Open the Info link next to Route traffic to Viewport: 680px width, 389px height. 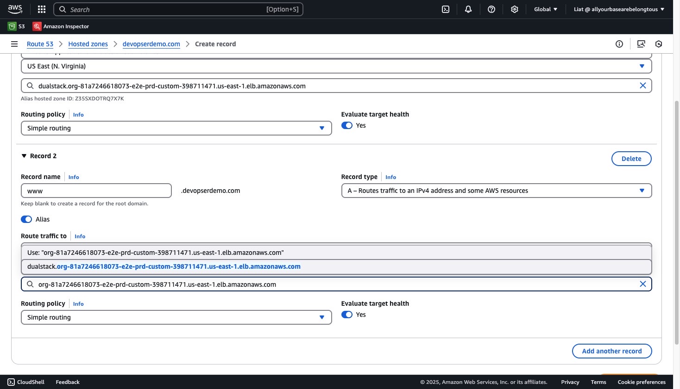point(80,236)
